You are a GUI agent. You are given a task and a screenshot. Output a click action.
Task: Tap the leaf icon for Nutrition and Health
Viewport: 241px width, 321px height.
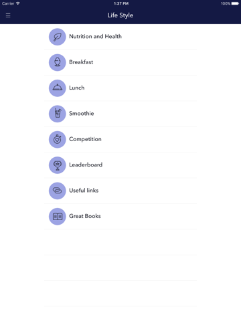tap(58, 37)
